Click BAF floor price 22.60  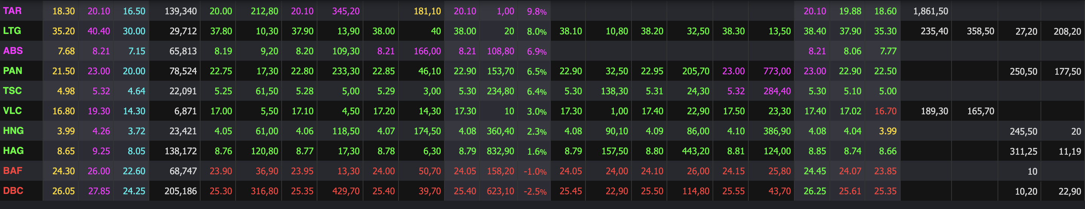tap(134, 172)
